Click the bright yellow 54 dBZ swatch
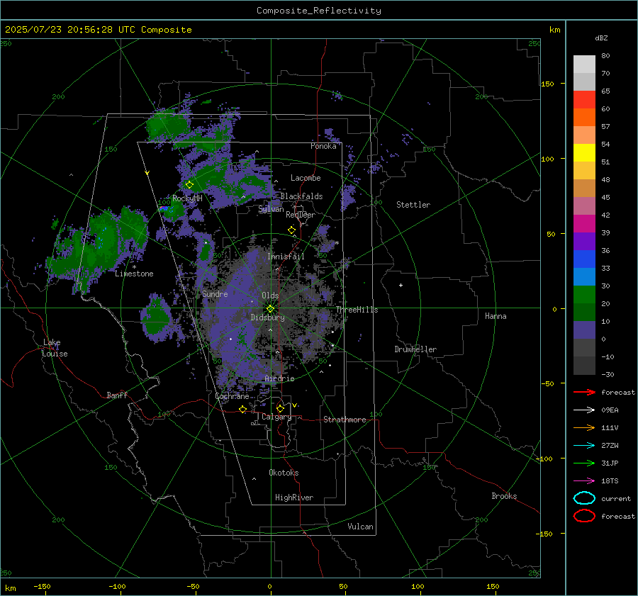Viewport: 638px width, 596px height. point(584,152)
